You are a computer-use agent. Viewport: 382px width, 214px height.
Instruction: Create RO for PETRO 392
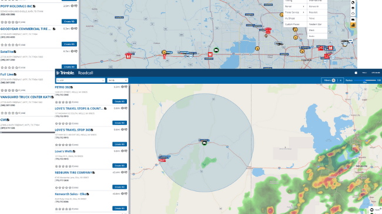point(119,101)
